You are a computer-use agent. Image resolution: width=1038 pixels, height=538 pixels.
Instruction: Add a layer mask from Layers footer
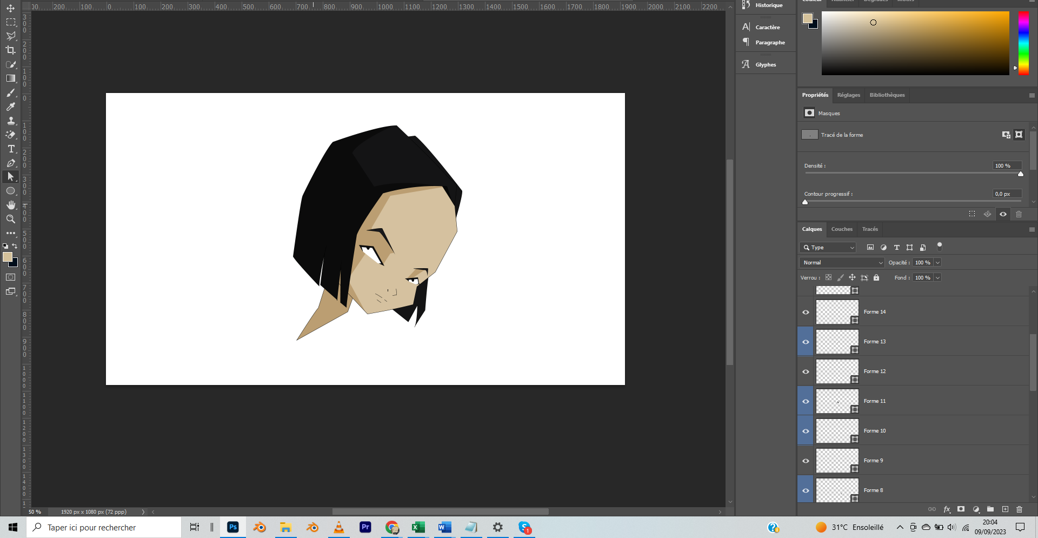[x=961, y=509]
